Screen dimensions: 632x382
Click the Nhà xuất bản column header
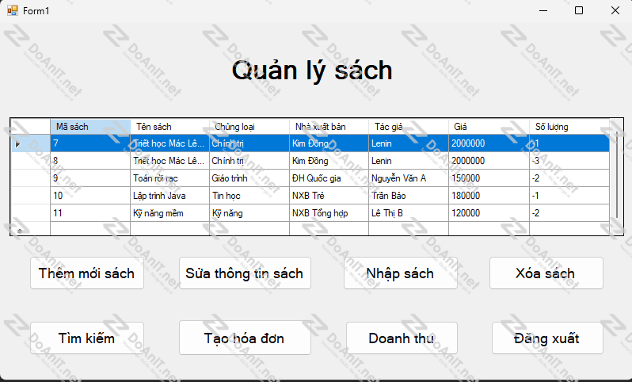(328, 127)
